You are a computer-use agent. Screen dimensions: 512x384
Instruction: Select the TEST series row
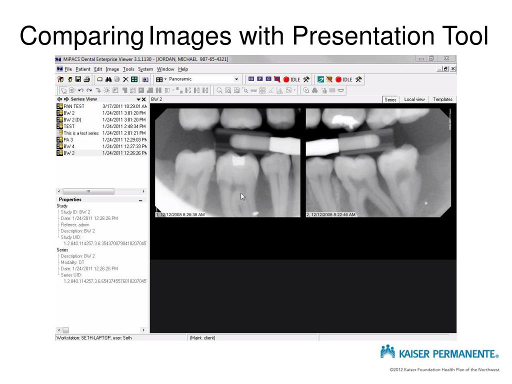[x=102, y=126]
